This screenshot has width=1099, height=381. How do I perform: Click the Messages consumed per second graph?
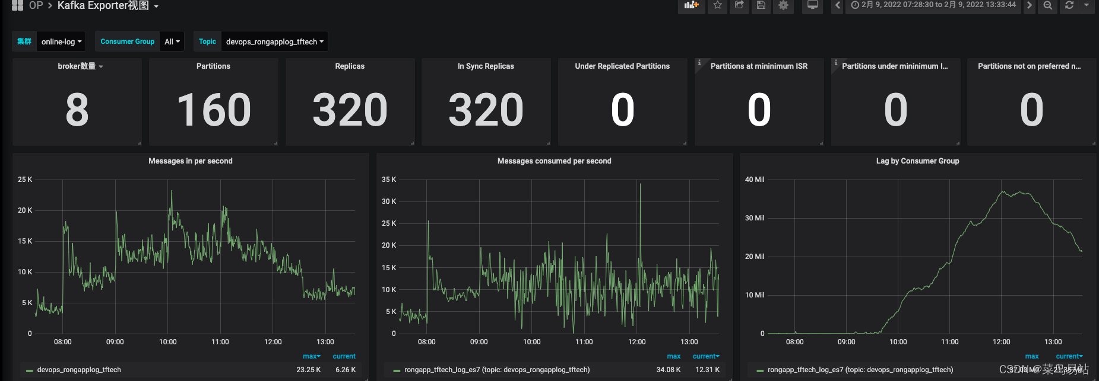[559, 256]
